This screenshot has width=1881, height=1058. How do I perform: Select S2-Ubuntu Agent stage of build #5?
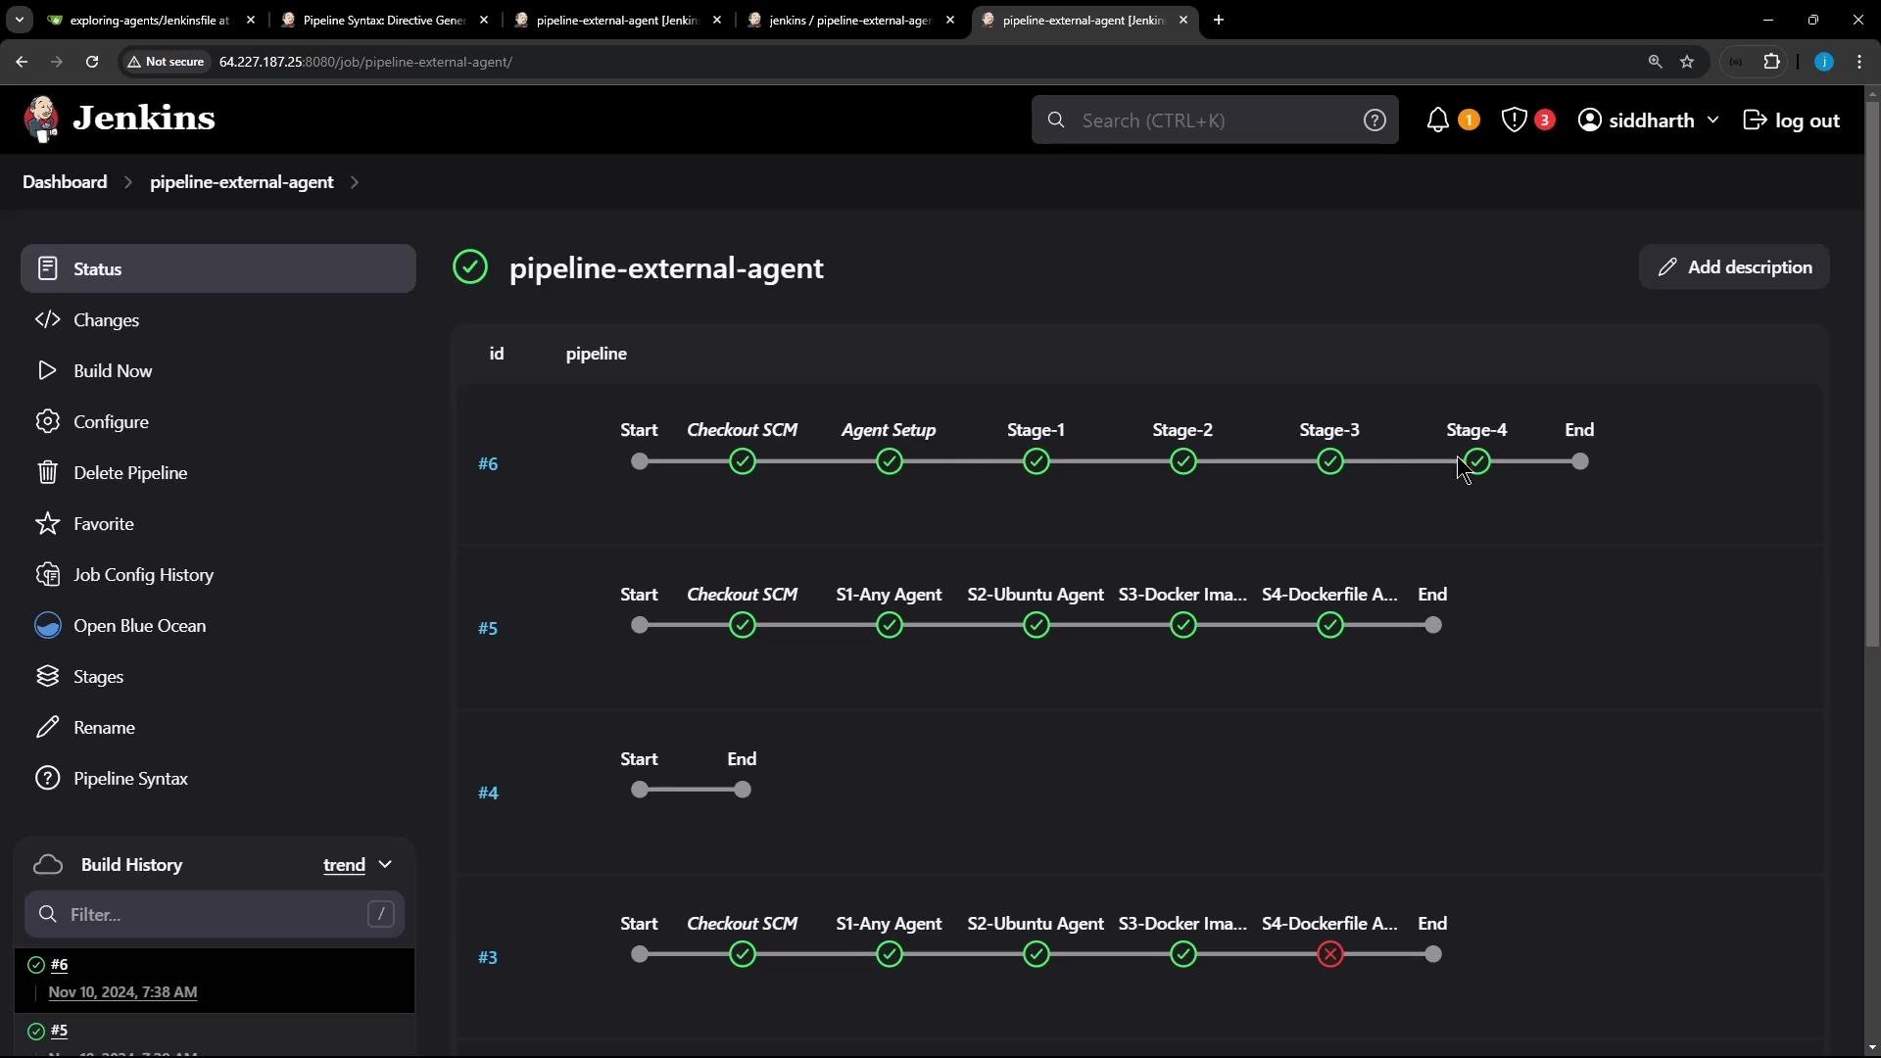[x=1037, y=625]
